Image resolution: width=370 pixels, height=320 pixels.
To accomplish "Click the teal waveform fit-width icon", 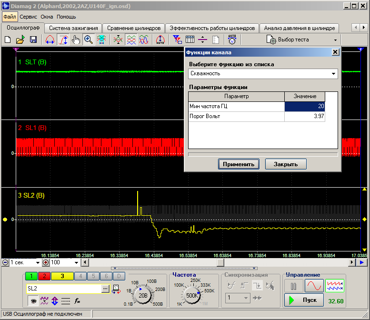I will click(101, 40).
